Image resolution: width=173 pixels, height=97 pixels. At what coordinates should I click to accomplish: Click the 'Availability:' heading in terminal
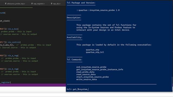tap(75, 37)
